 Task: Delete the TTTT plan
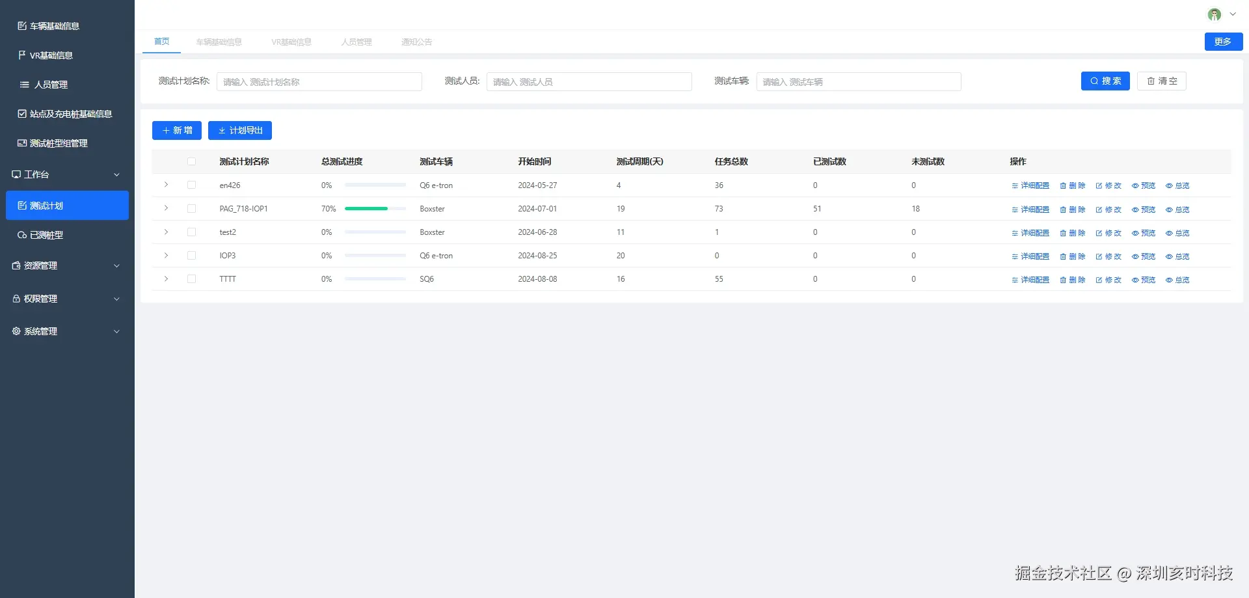[x=1073, y=280]
